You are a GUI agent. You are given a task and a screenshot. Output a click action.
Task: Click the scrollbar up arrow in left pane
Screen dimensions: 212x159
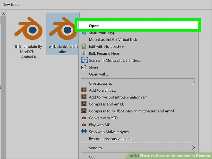[4, 14]
